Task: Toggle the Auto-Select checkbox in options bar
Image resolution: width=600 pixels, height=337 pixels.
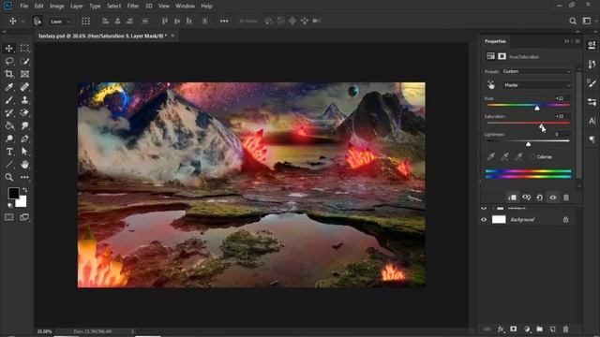Action: click(37, 21)
